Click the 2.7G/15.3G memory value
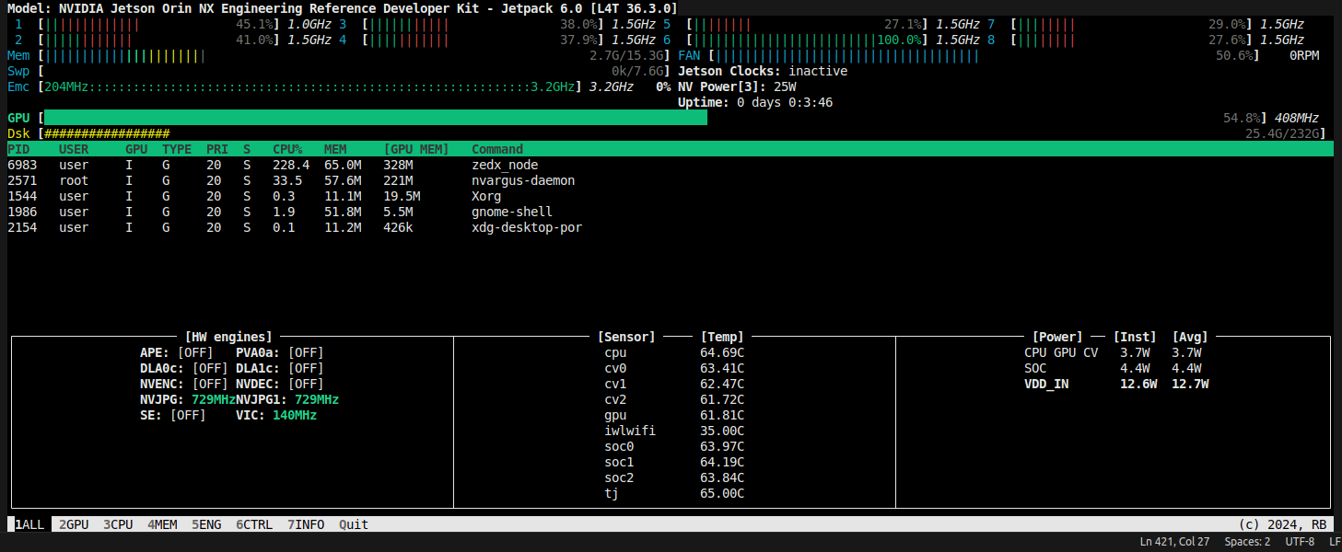The image size is (1342, 552). click(x=626, y=55)
